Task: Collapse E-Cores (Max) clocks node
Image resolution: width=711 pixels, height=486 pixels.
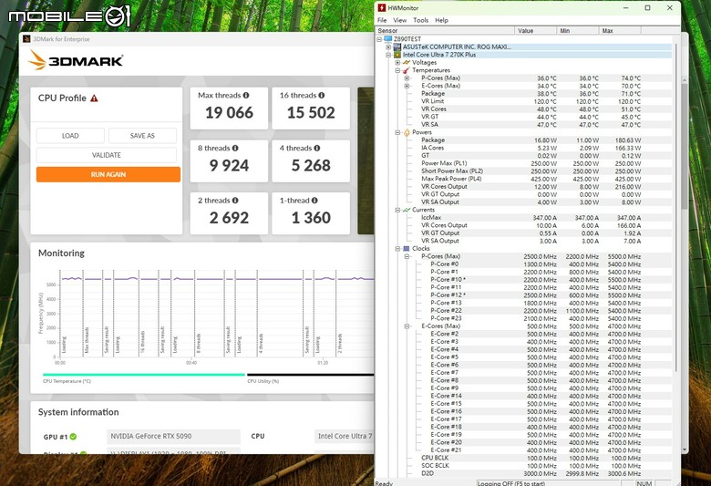Action: click(407, 326)
